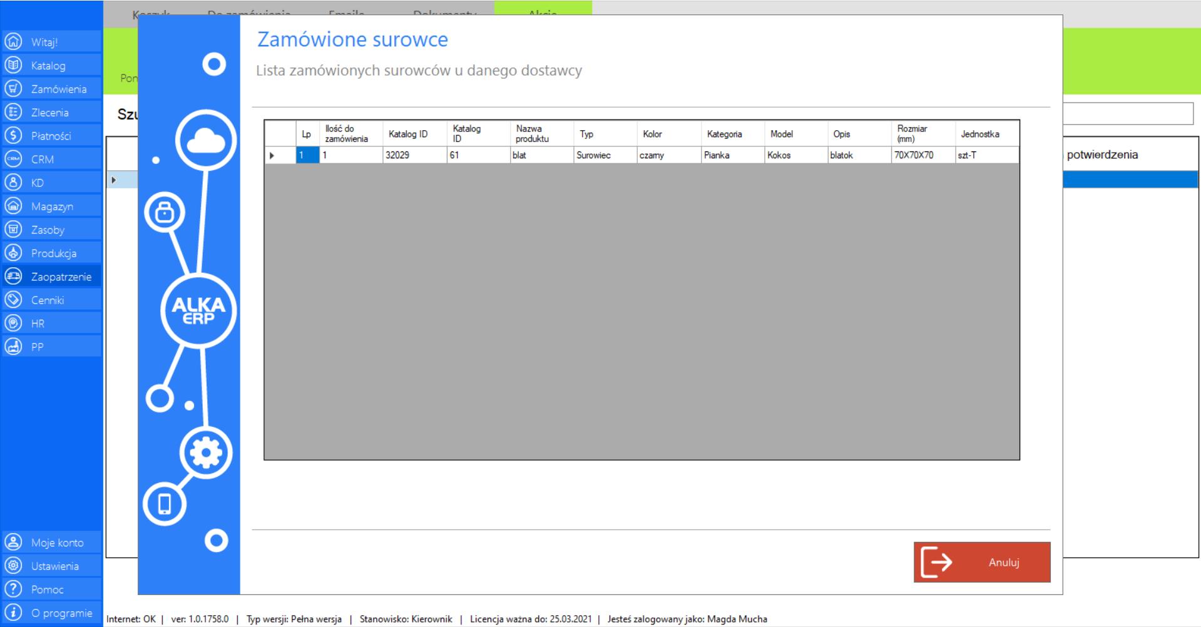Click the O programie info icon
1201x627 pixels.
13,613
